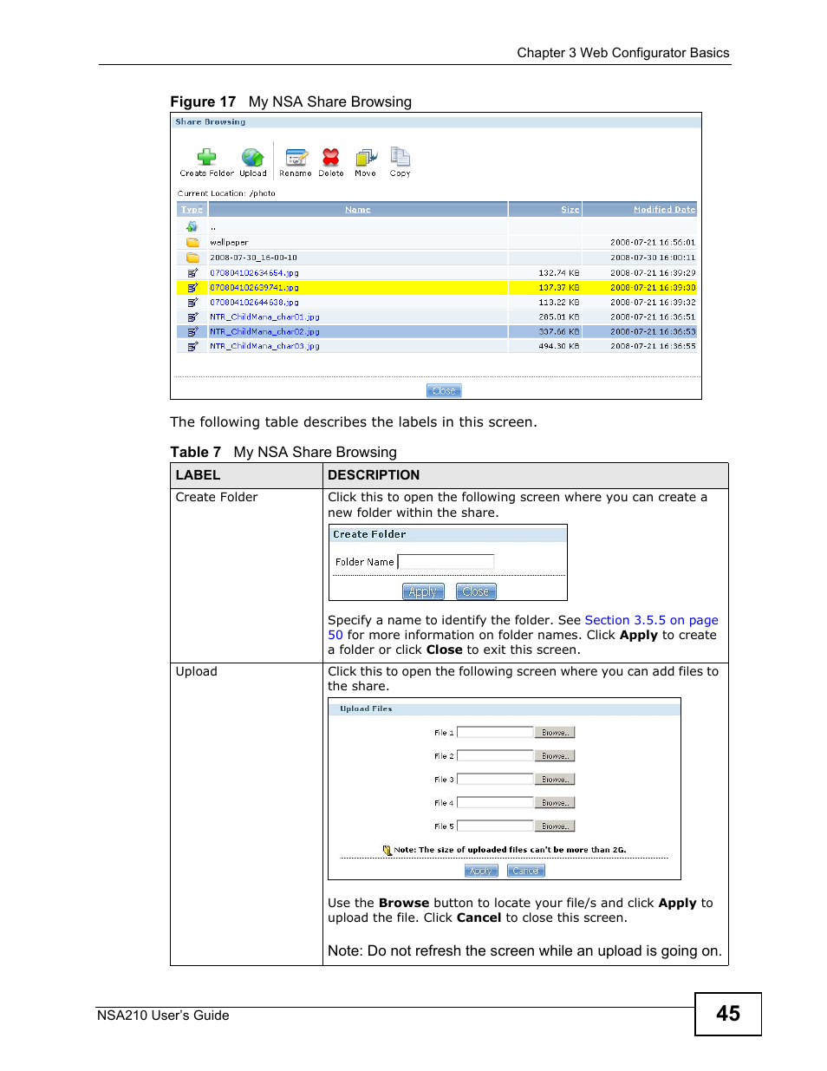The height and width of the screenshot is (1071, 827).
Task: Click the Rename toolbar icon
Action: (x=296, y=157)
